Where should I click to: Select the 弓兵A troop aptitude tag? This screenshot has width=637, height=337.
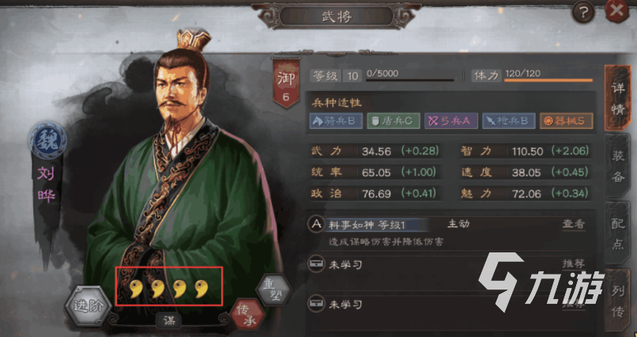451,121
